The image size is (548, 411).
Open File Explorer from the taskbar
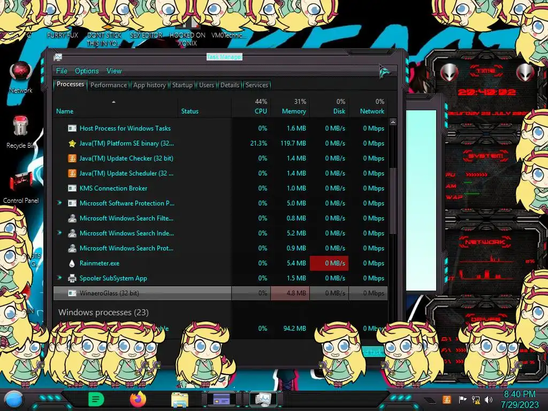pyautogui.click(x=180, y=400)
